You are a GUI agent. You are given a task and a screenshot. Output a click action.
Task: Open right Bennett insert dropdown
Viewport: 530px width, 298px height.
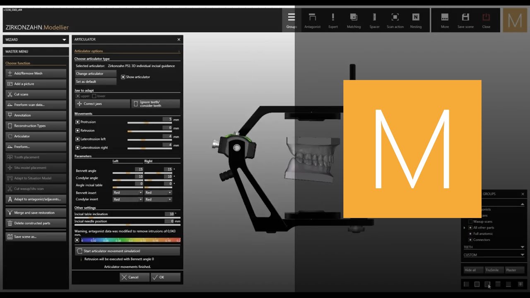point(158,192)
